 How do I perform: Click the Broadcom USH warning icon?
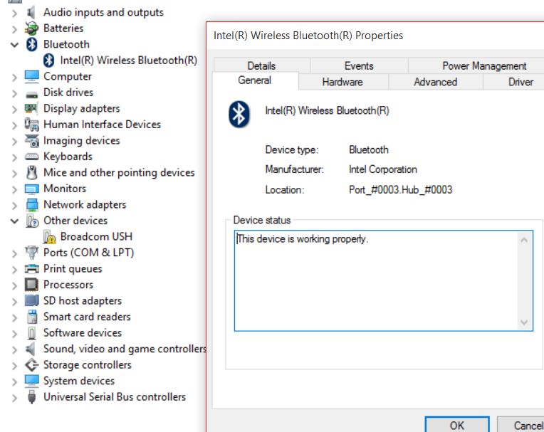[49, 237]
